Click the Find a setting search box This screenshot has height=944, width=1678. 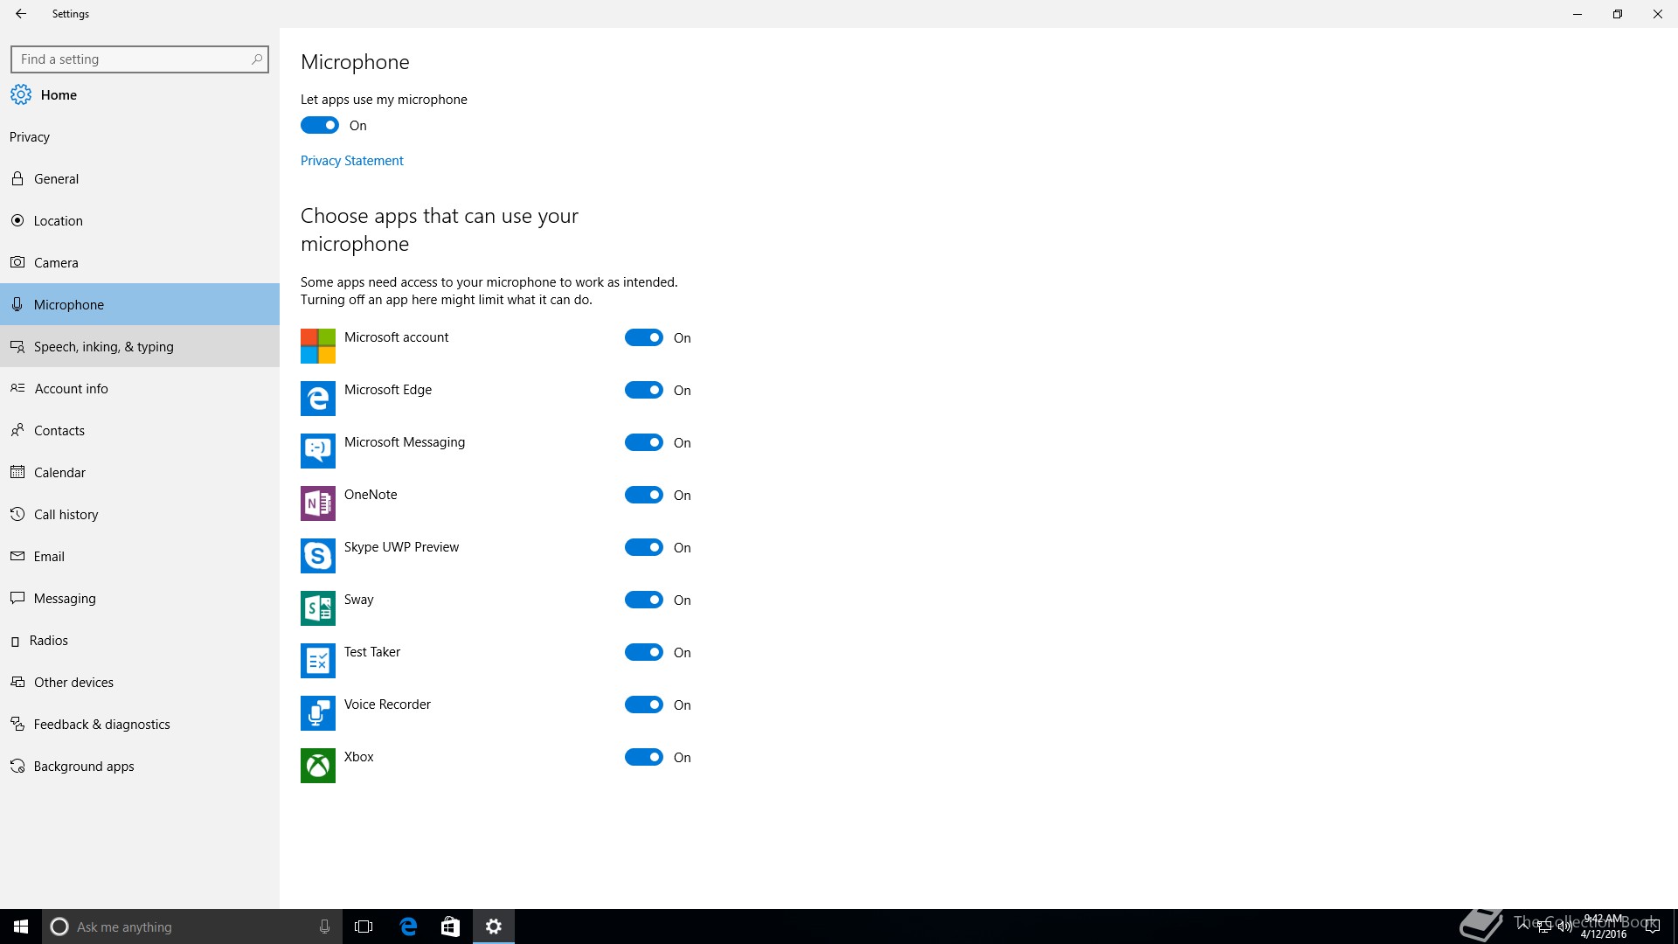[x=140, y=59]
